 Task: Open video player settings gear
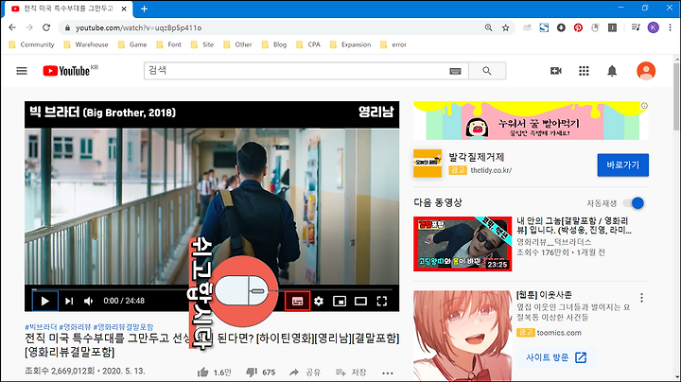click(x=319, y=301)
